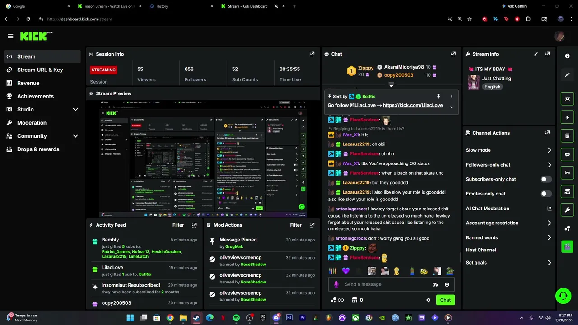Pop out the Activity Feed panel
The width and height of the screenshot is (578, 325).
(x=194, y=225)
